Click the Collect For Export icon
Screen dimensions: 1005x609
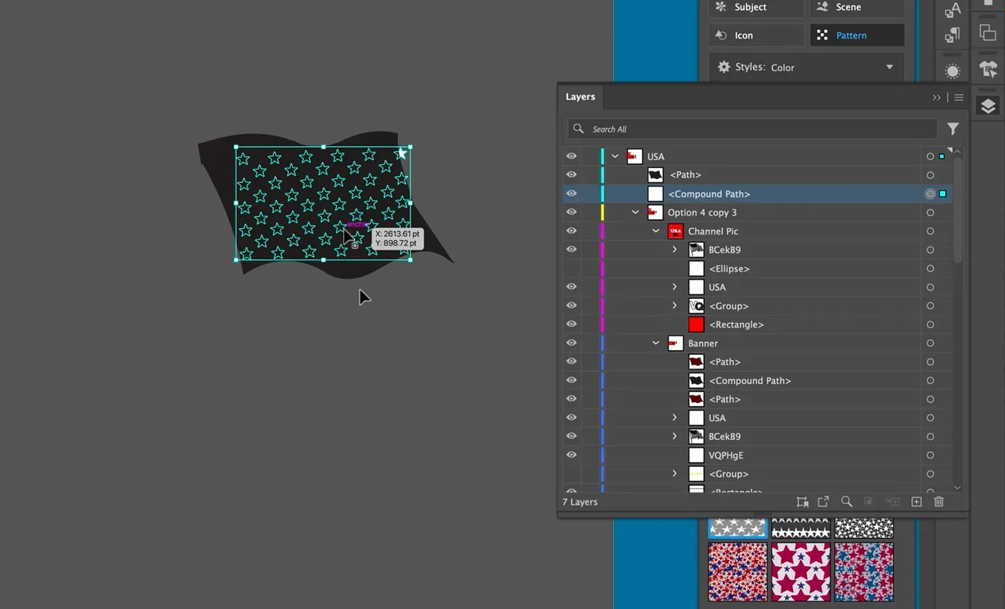823,501
